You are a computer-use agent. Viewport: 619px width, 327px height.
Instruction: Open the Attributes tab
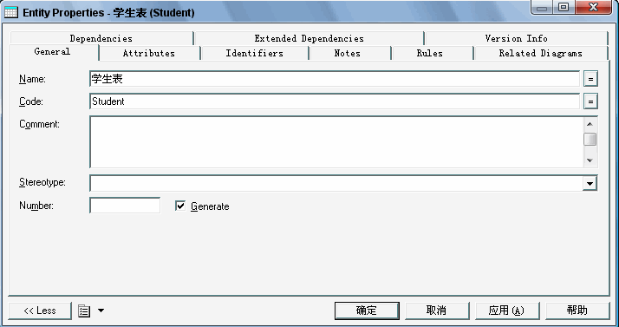tap(149, 53)
